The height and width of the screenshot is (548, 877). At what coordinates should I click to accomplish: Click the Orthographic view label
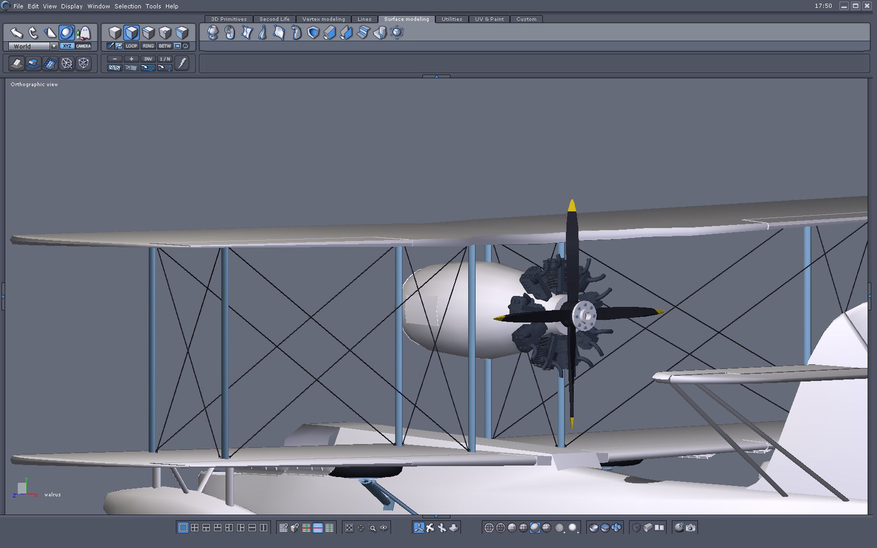34,85
